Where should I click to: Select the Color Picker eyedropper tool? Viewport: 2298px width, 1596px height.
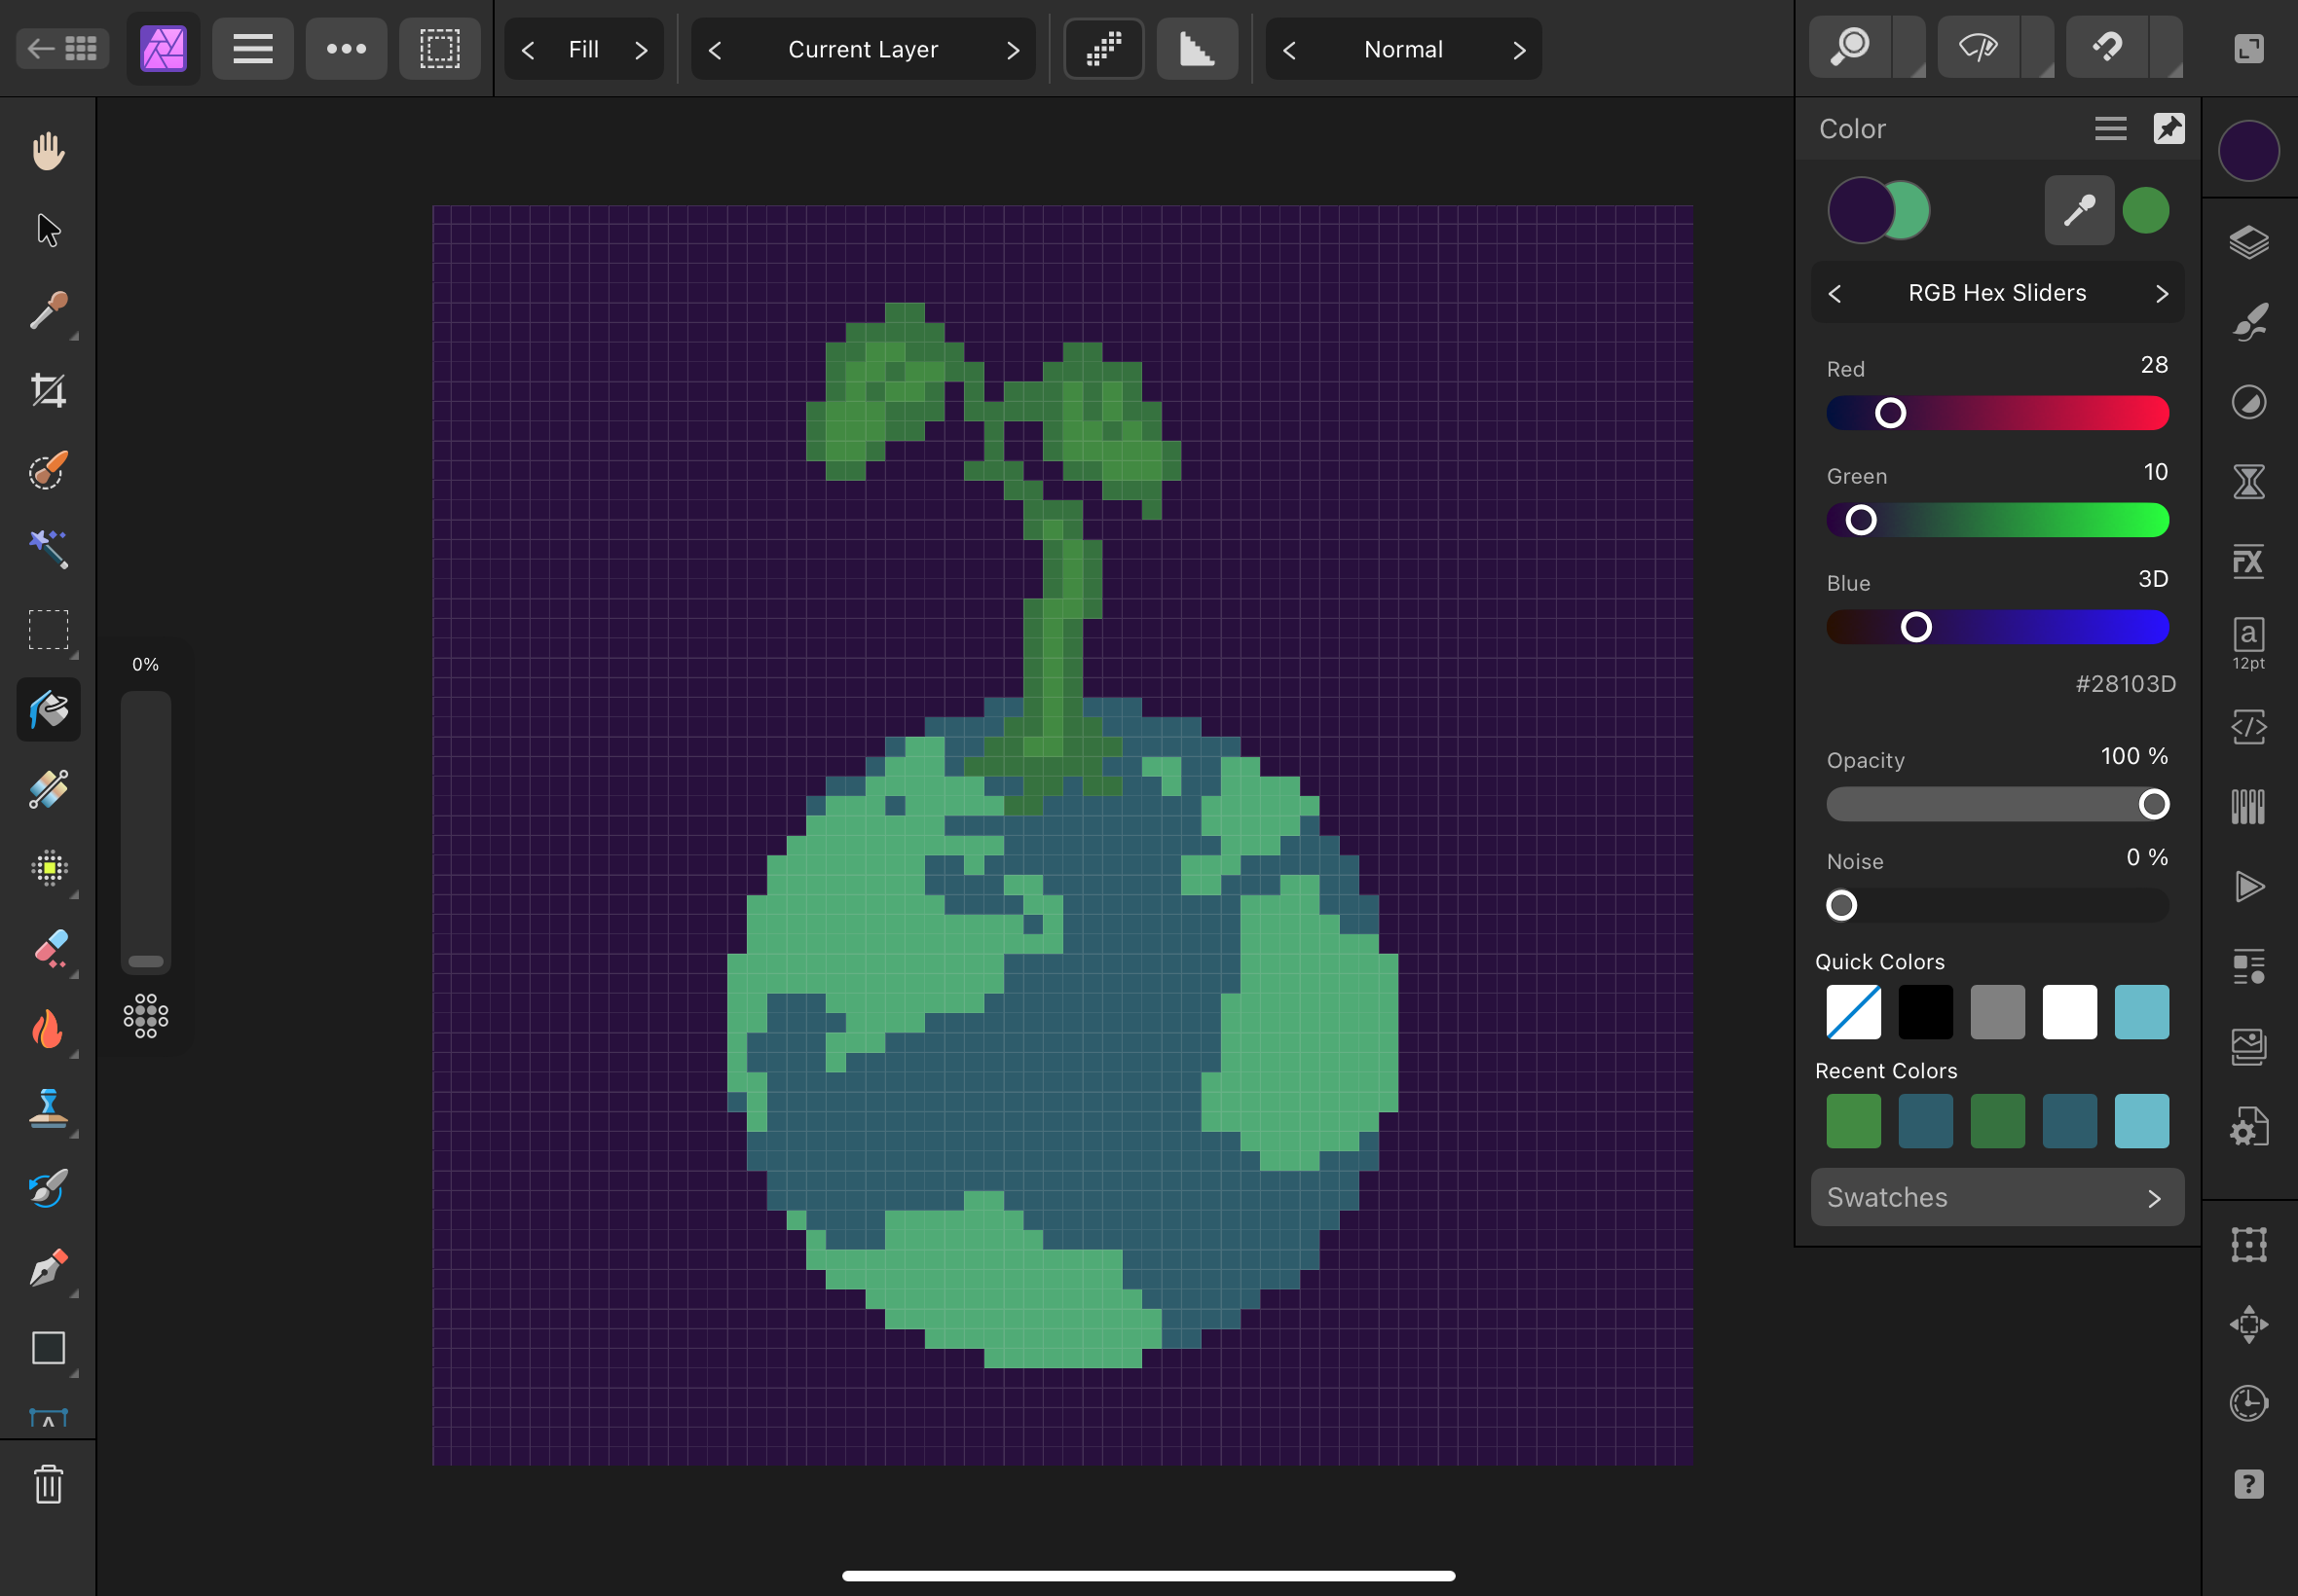tap(48, 310)
